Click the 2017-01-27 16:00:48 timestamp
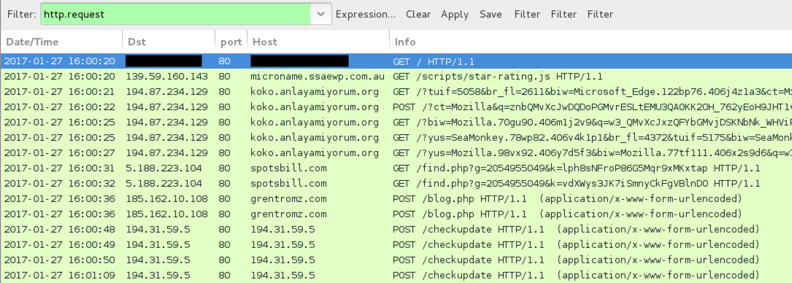Image resolution: width=792 pixels, height=283 pixels. 60,229
